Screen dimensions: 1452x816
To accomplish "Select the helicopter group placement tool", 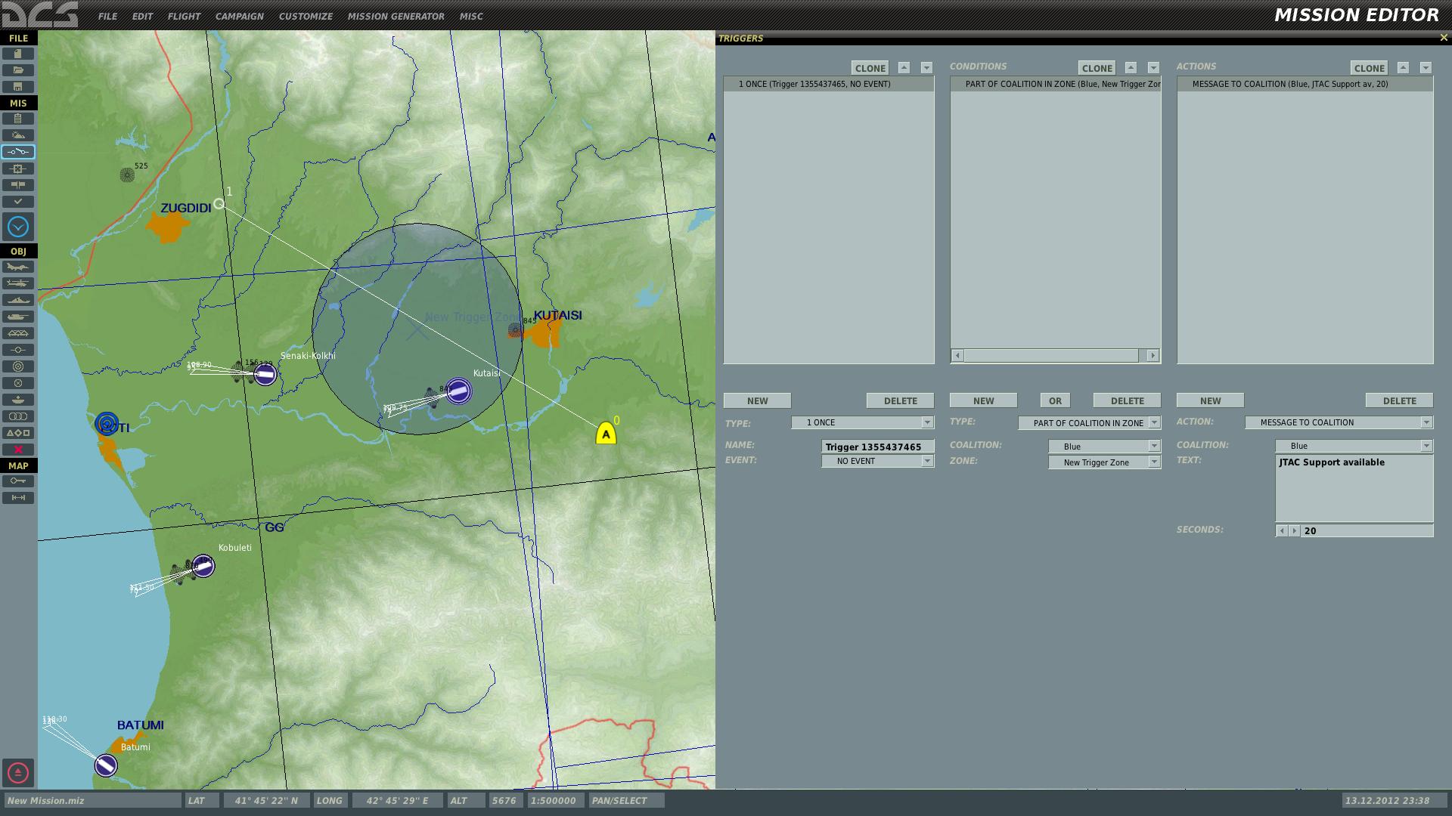I will (x=18, y=283).
